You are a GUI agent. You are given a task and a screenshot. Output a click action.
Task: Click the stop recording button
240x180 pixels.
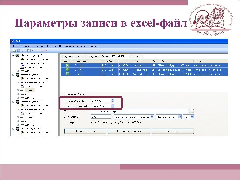point(129,131)
